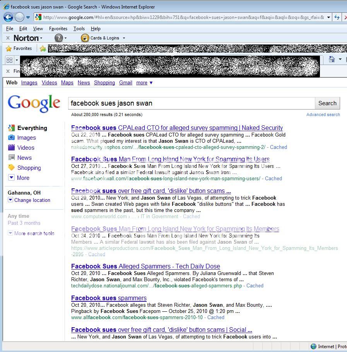Open Cached link for techdailydose result
Viewport: 347px width, 352px height.
point(255,286)
